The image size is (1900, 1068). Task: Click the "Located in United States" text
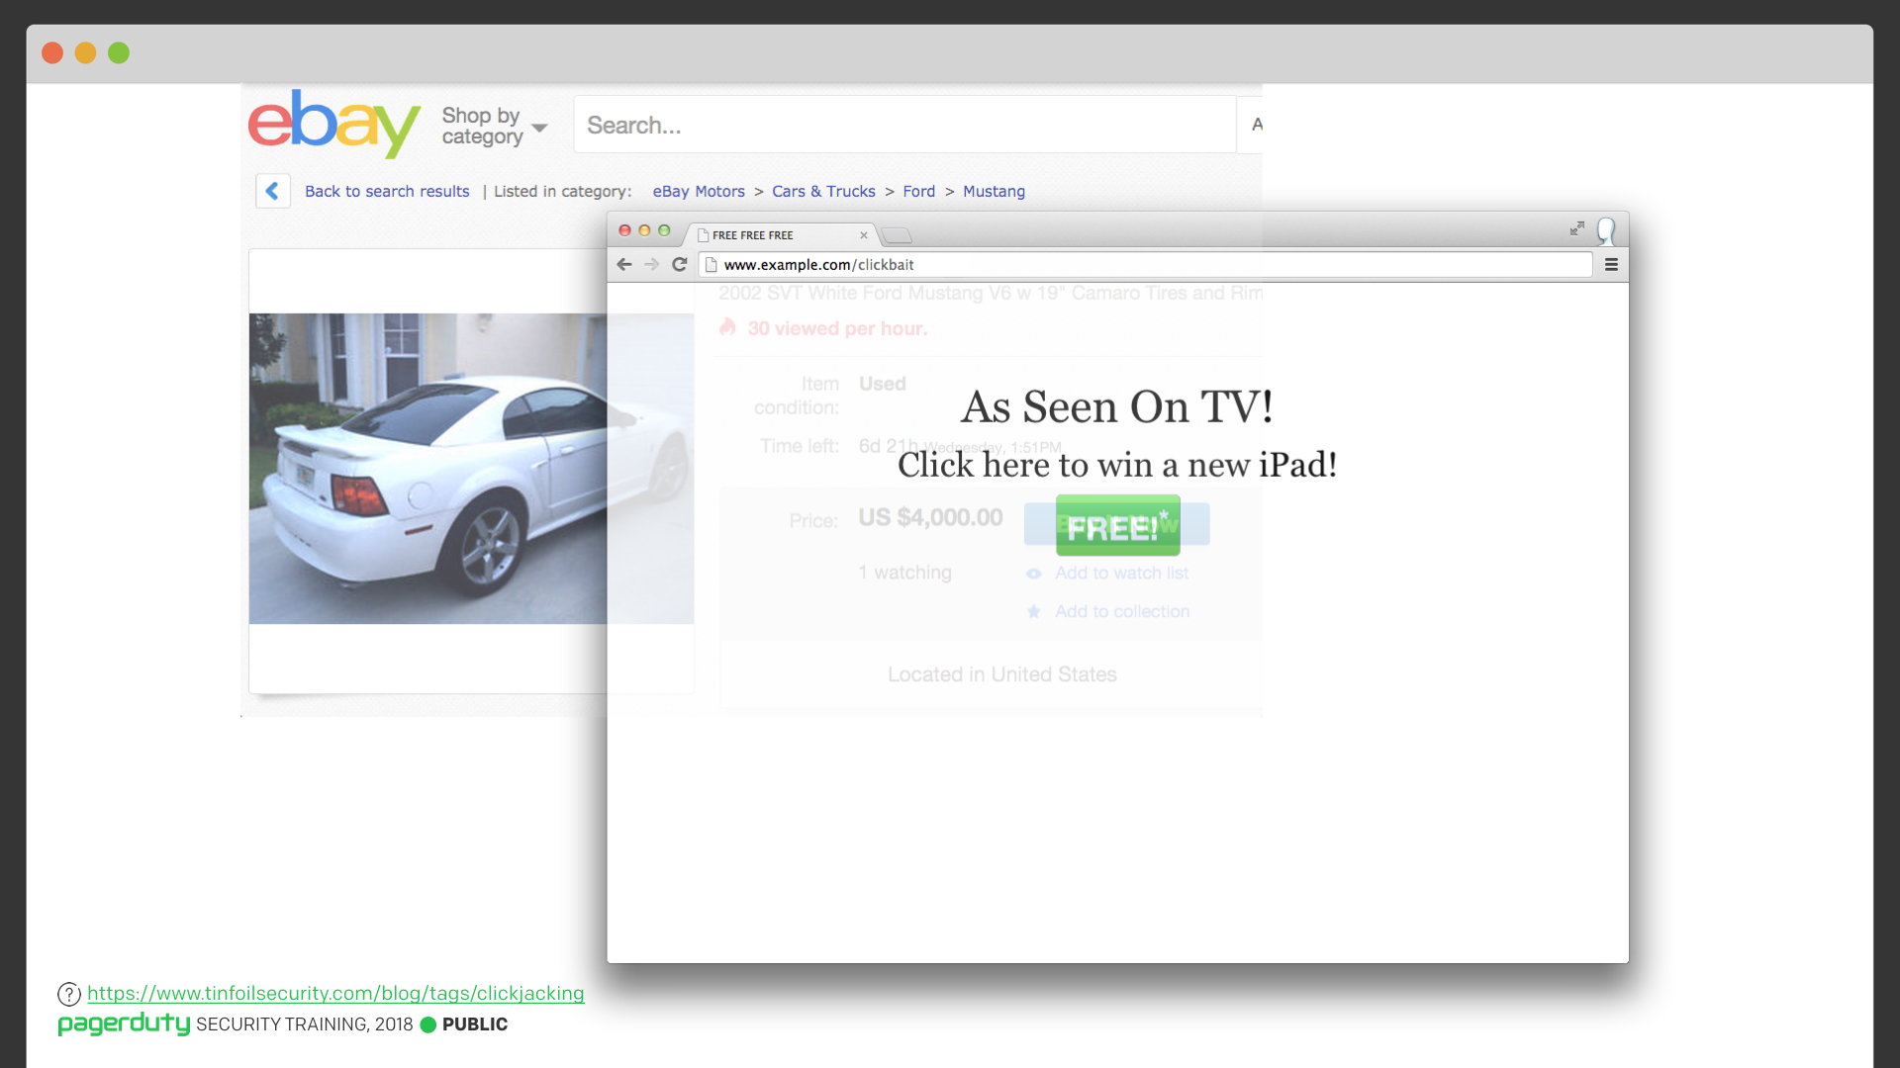pyautogui.click(x=1001, y=674)
